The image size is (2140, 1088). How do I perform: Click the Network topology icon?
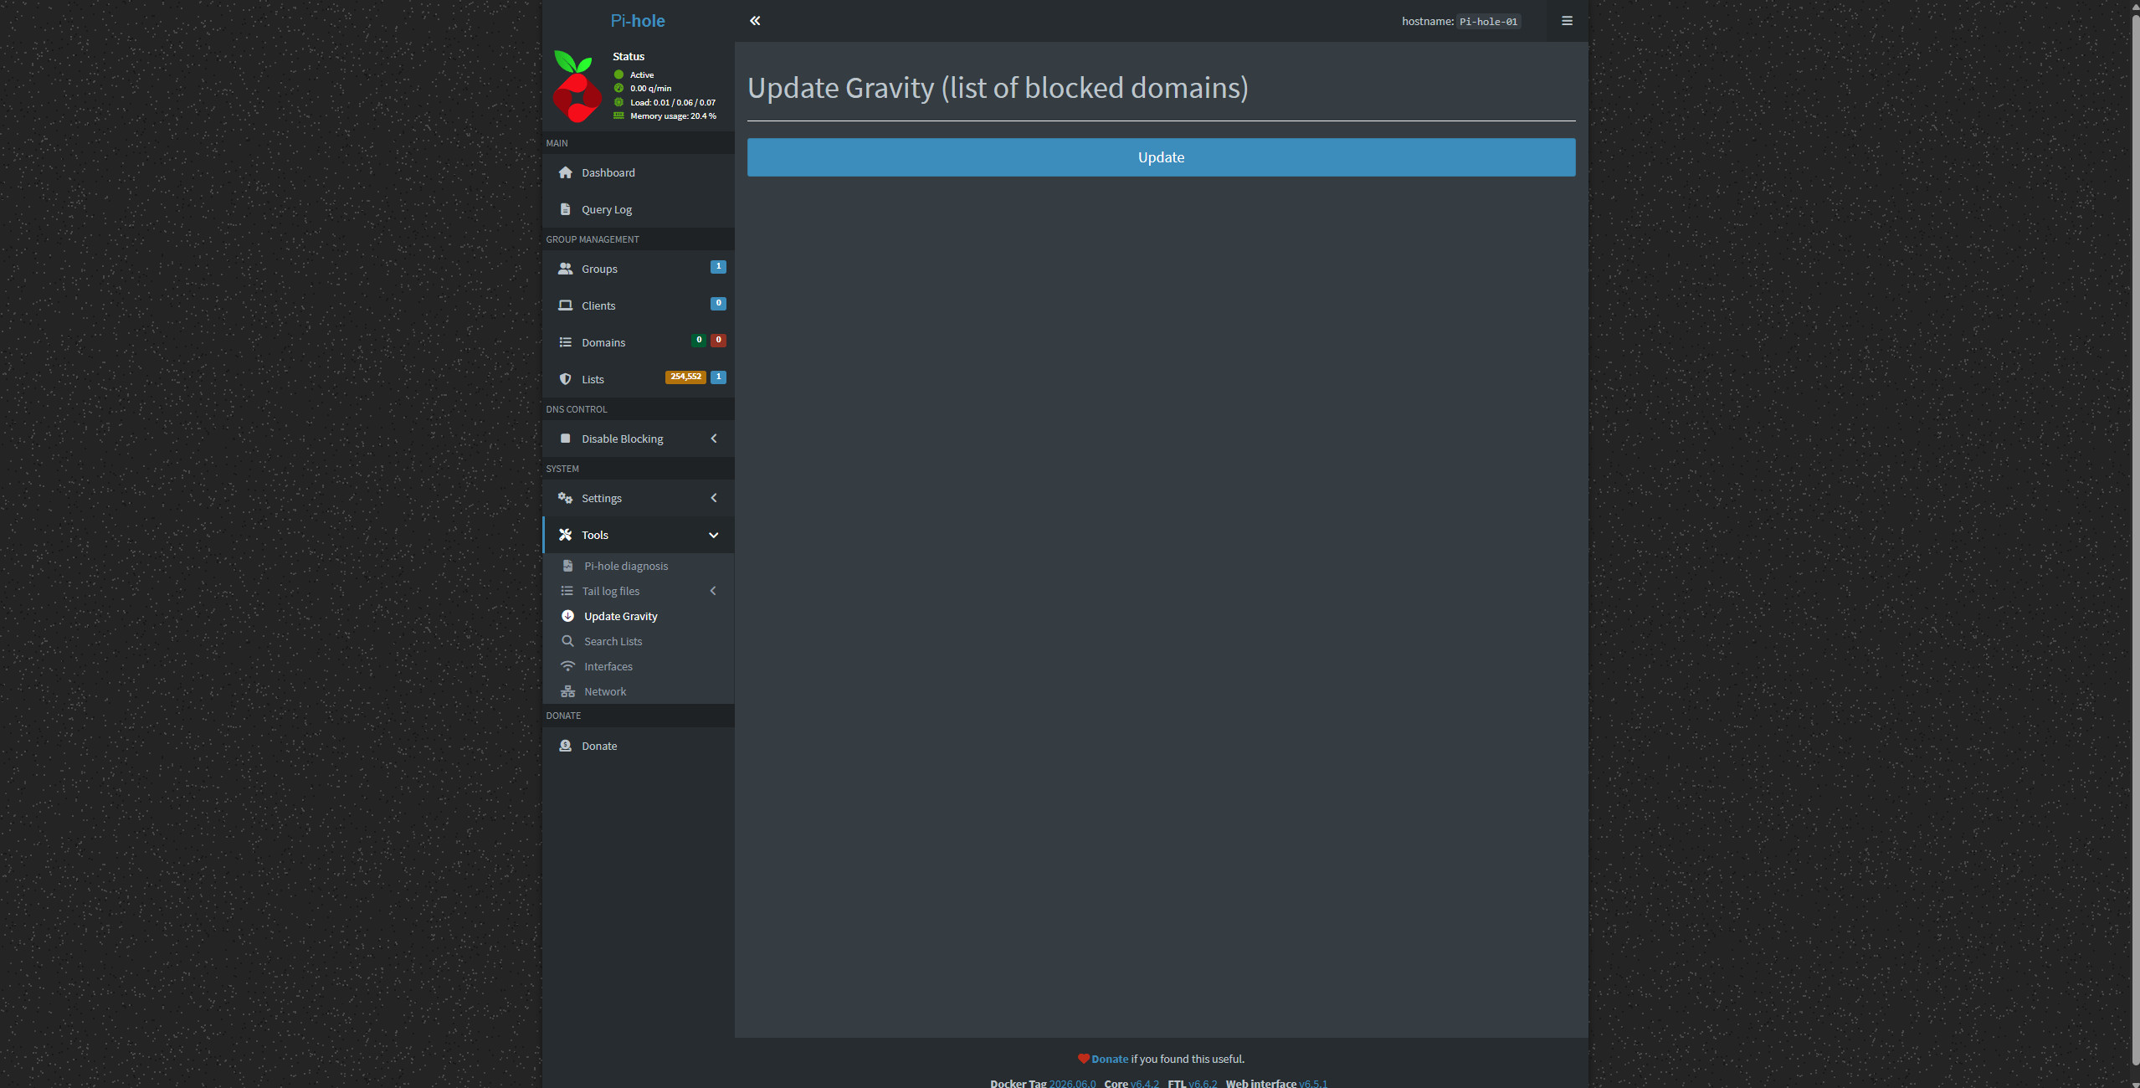(x=567, y=691)
